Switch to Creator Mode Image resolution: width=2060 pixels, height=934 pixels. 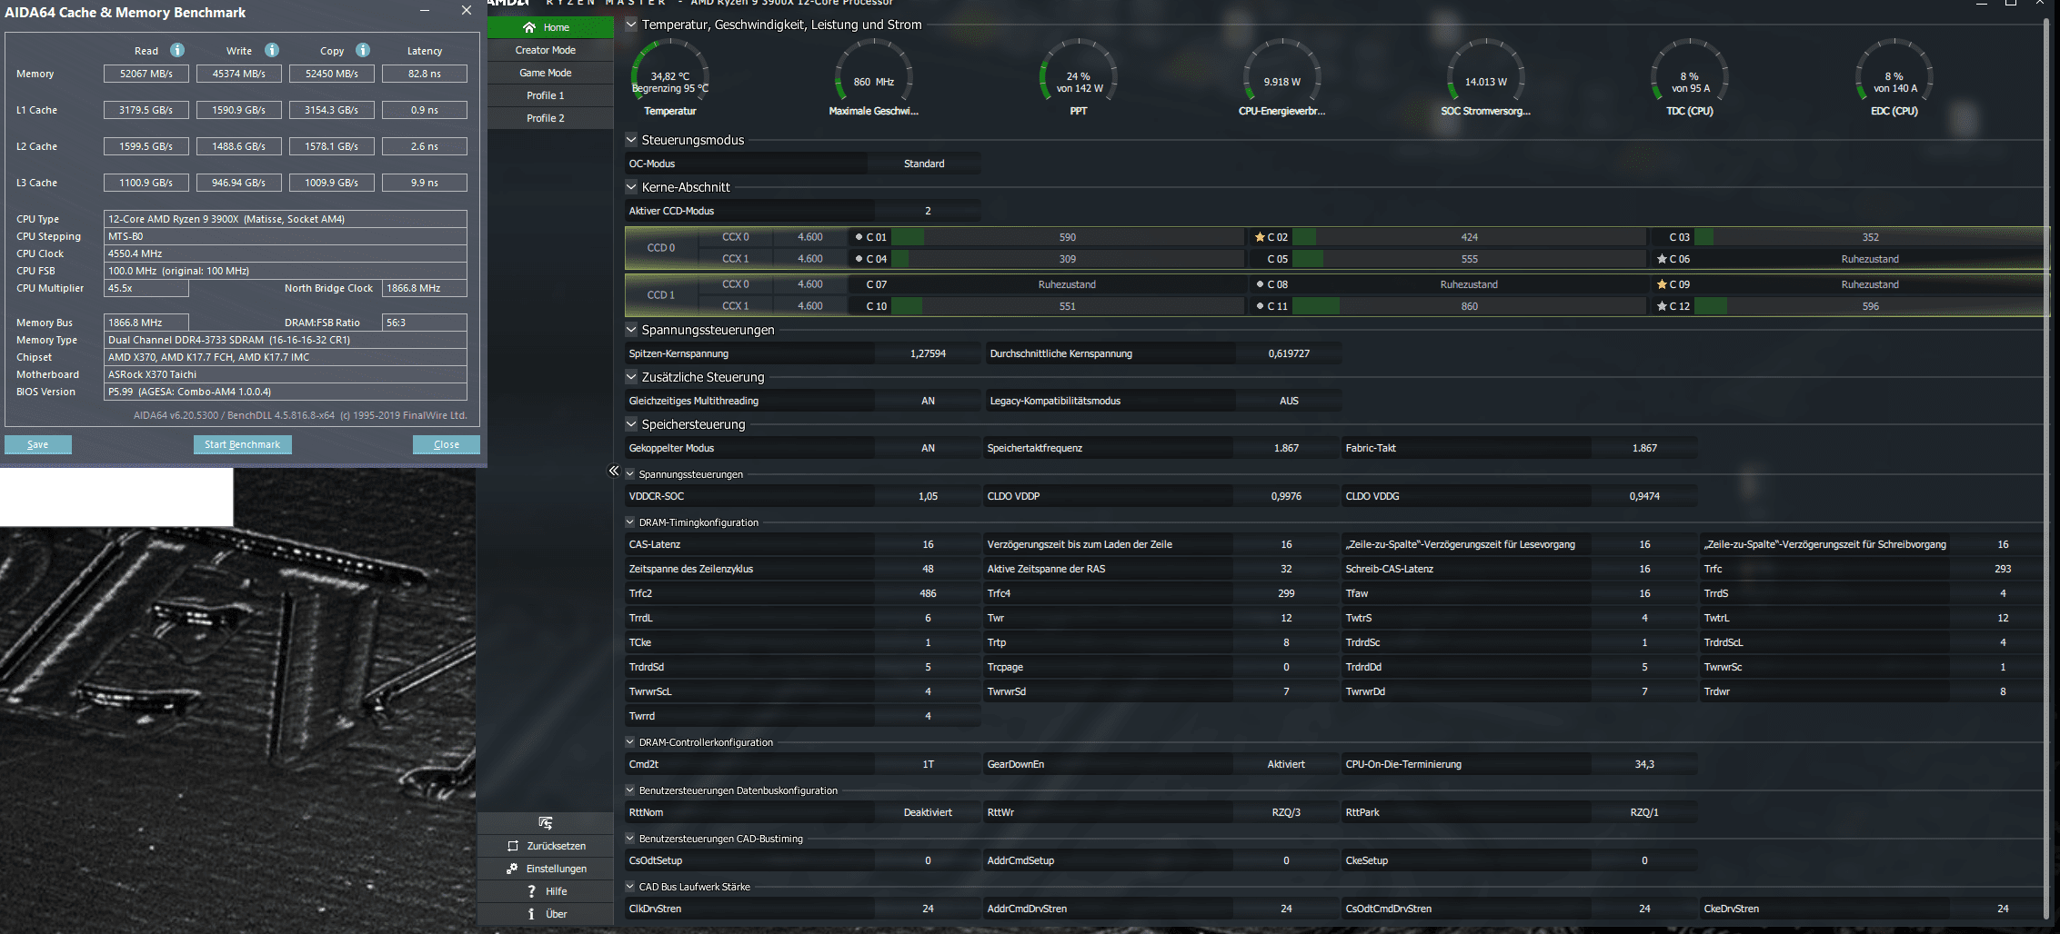tap(550, 50)
